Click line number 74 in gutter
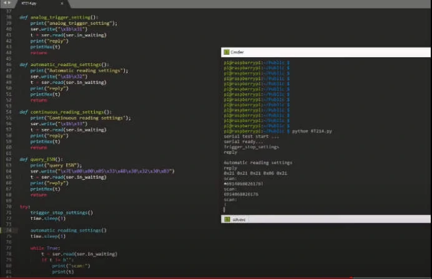 [x=9, y=230]
